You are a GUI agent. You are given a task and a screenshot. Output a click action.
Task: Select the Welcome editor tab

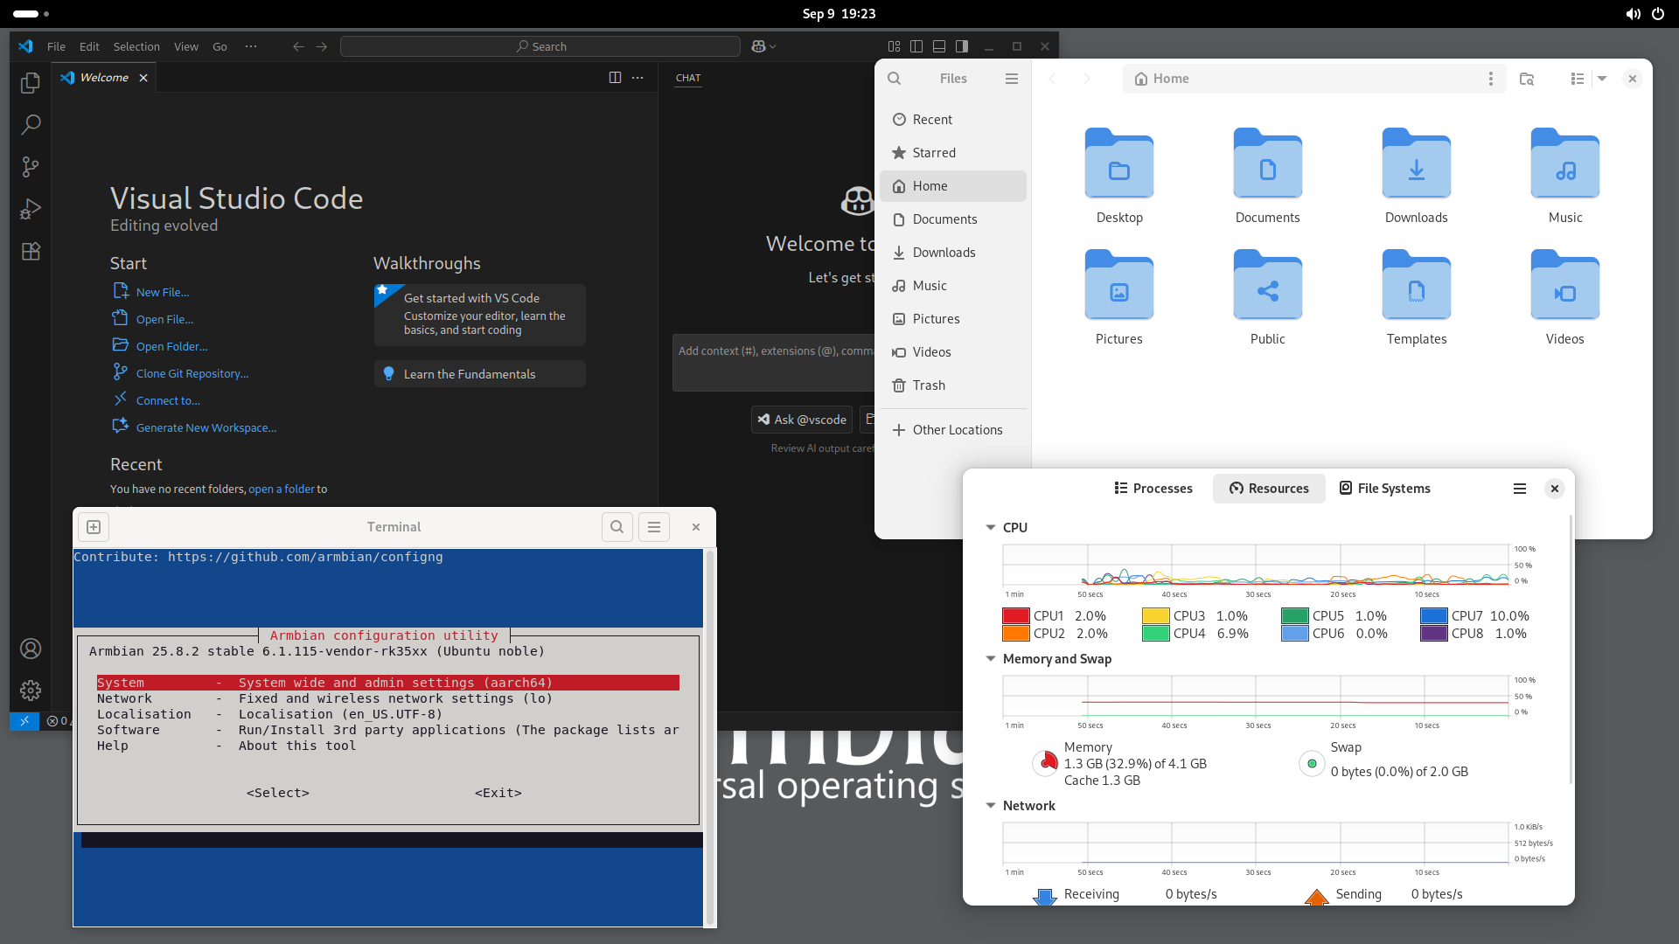(104, 78)
